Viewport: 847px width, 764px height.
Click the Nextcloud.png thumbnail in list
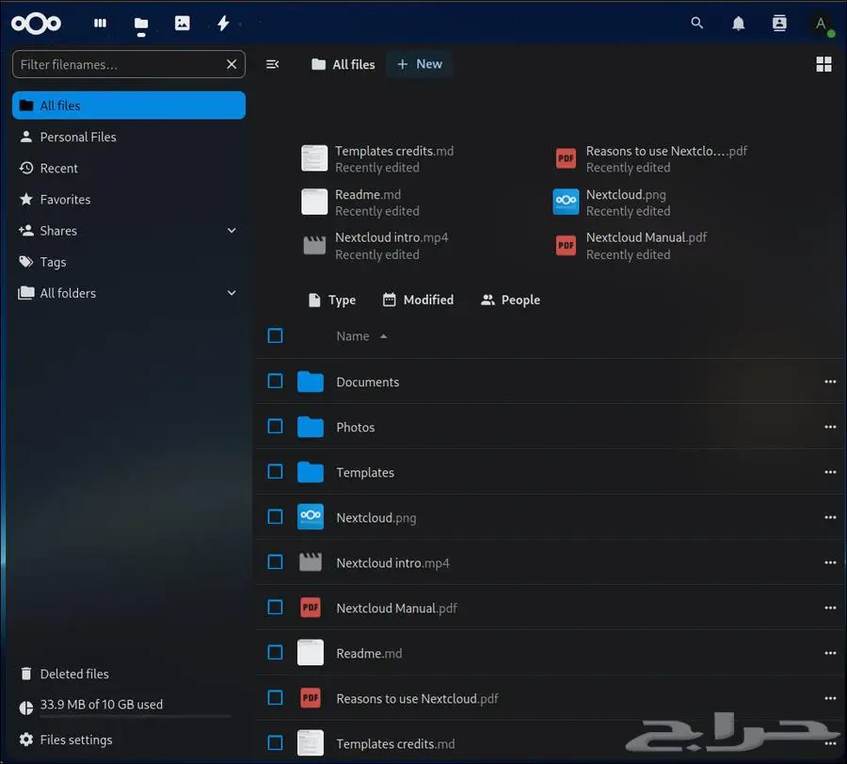(x=311, y=517)
